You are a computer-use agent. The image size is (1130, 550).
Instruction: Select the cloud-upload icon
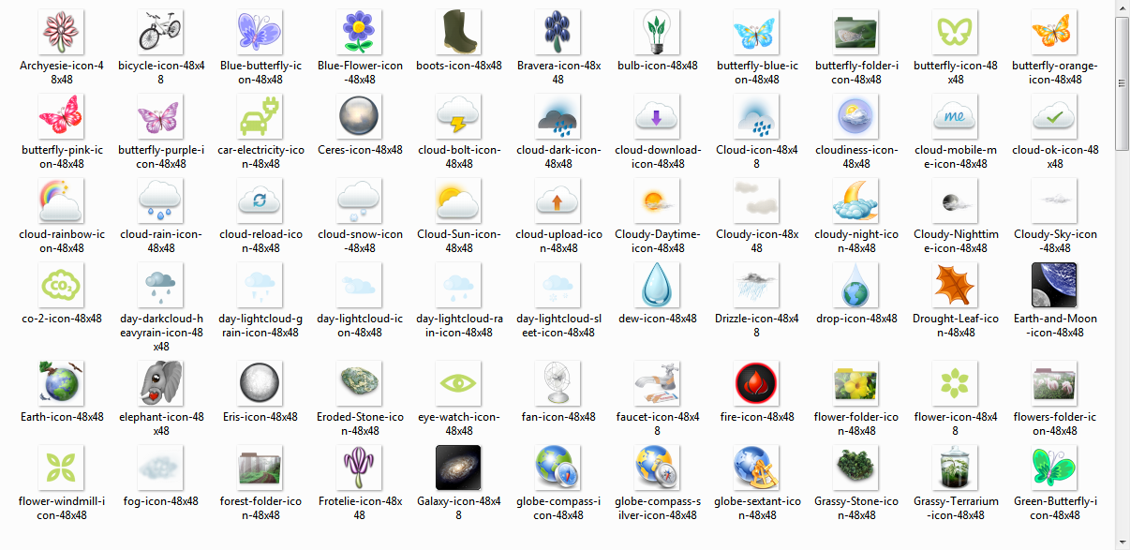pos(558,201)
